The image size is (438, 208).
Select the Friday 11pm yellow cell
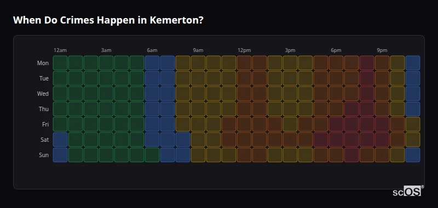tap(413, 124)
